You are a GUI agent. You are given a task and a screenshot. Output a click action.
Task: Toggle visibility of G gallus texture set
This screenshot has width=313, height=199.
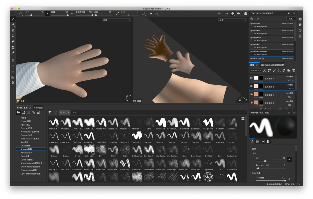pos(252,38)
